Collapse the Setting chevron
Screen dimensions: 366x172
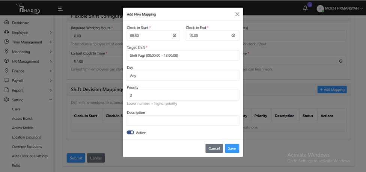(51, 100)
